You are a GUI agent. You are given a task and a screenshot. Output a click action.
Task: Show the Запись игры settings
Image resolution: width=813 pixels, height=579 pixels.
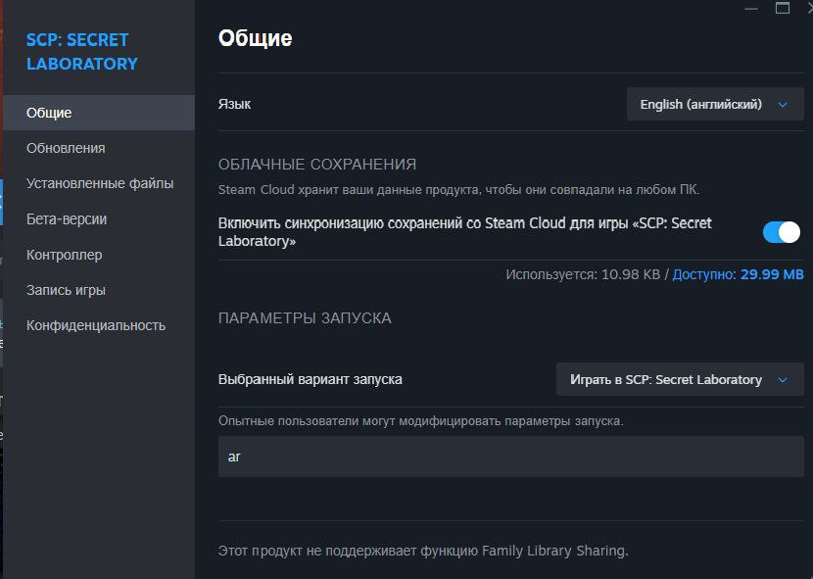click(x=66, y=290)
